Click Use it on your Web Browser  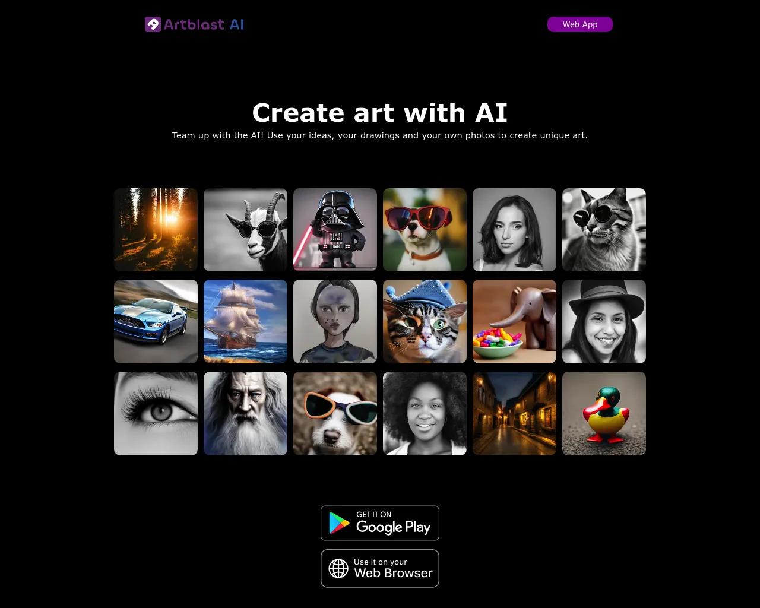pos(380,568)
